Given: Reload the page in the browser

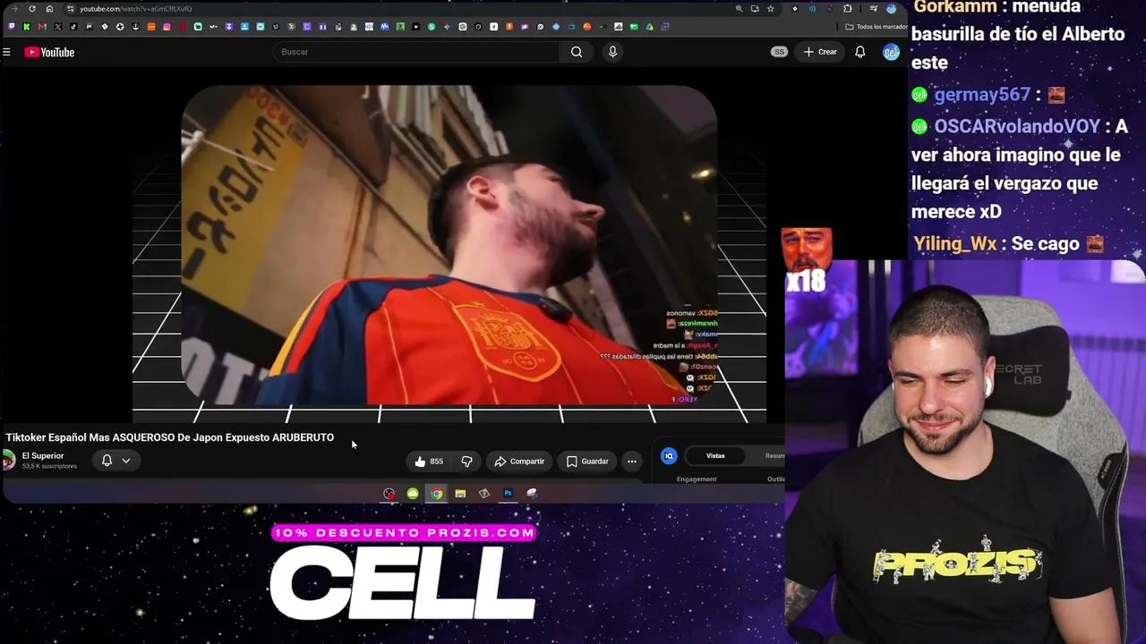Looking at the screenshot, I should point(32,9).
